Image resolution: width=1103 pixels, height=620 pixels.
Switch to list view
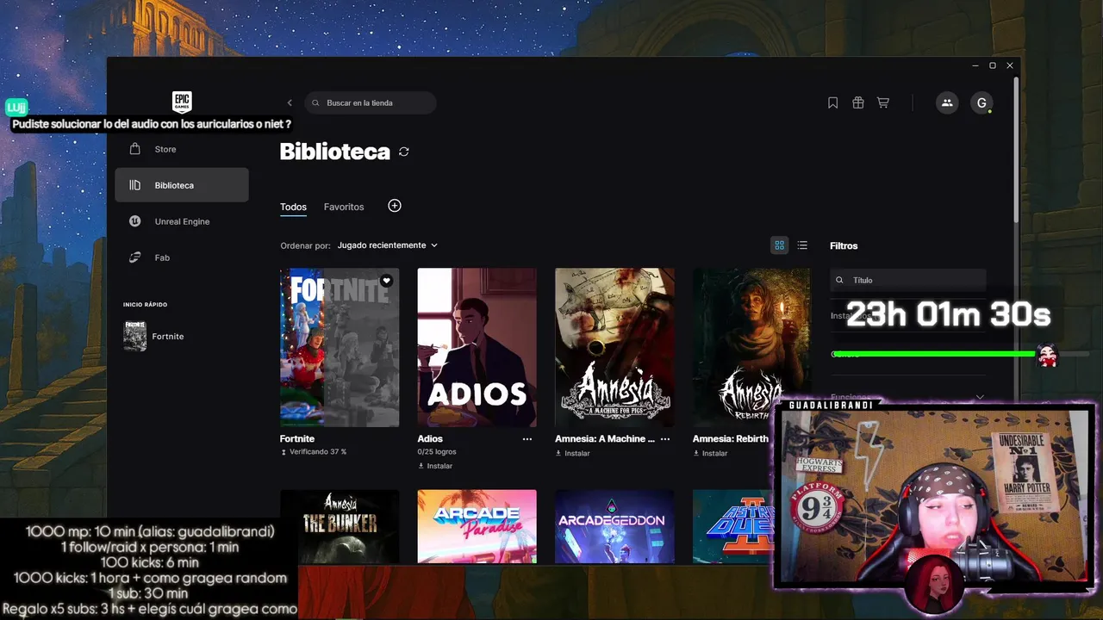(x=802, y=245)
